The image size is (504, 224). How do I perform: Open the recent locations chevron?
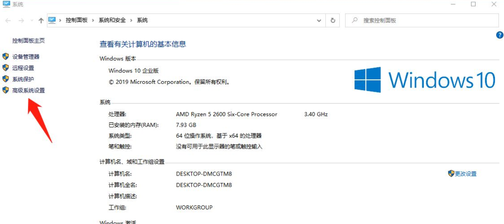pyautogui.click(x=32, y=21)
